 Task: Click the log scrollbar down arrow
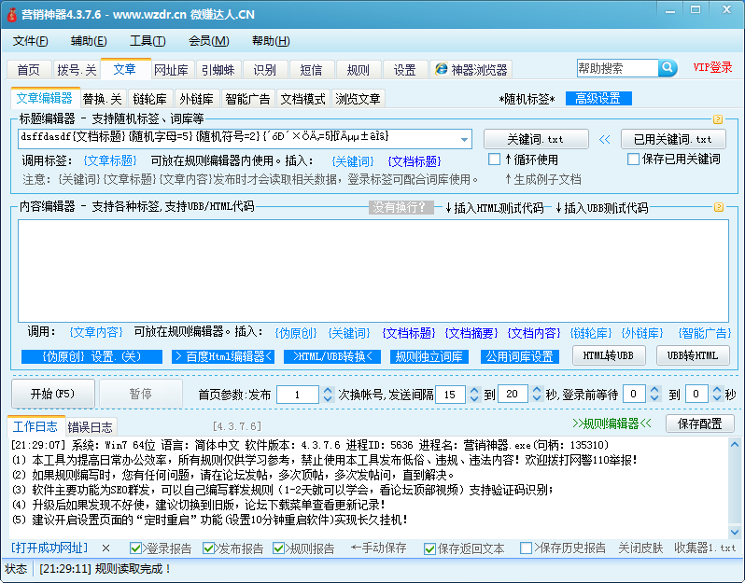(735, 532)
